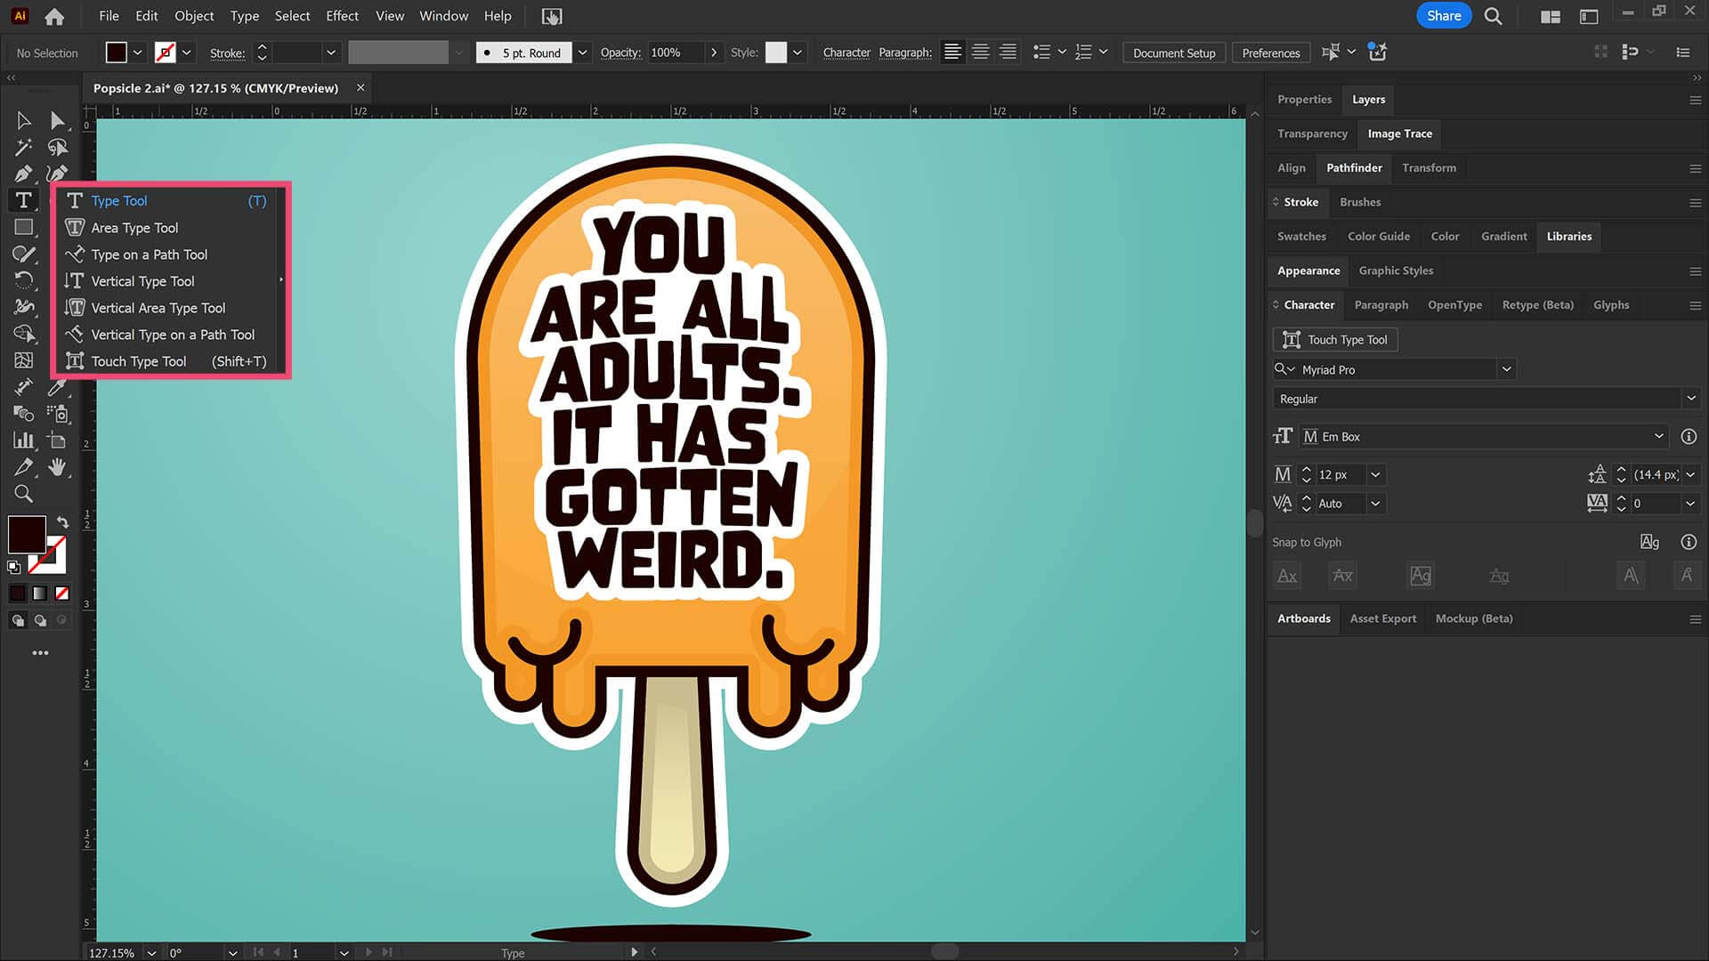Open the kerning Auto dropdown
The height and width of the screenshot is (961, 1709).
click(1375, 504)
